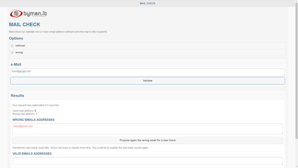The height and width of the screenshot is (168, 298).
Task: Click the byman.it logo
Action: pos(28,14)
